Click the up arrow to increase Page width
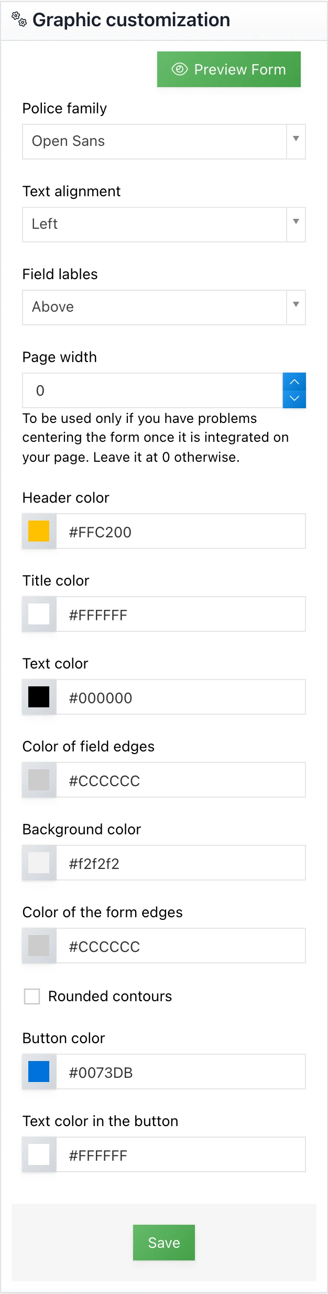328x1294 pixels. tap(294, 381)
